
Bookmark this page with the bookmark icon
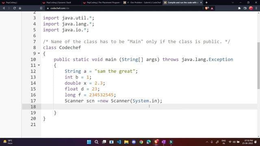(41, 8)
